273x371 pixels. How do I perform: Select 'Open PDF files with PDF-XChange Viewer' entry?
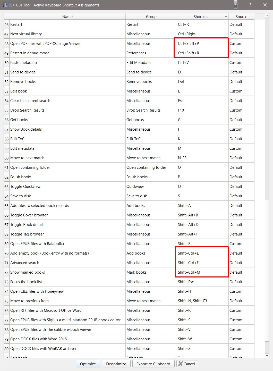[67, 44]
